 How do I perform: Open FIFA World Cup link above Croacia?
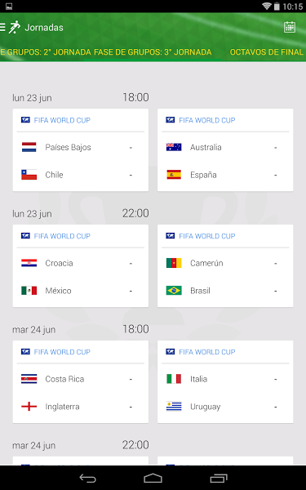pos(62,236)
